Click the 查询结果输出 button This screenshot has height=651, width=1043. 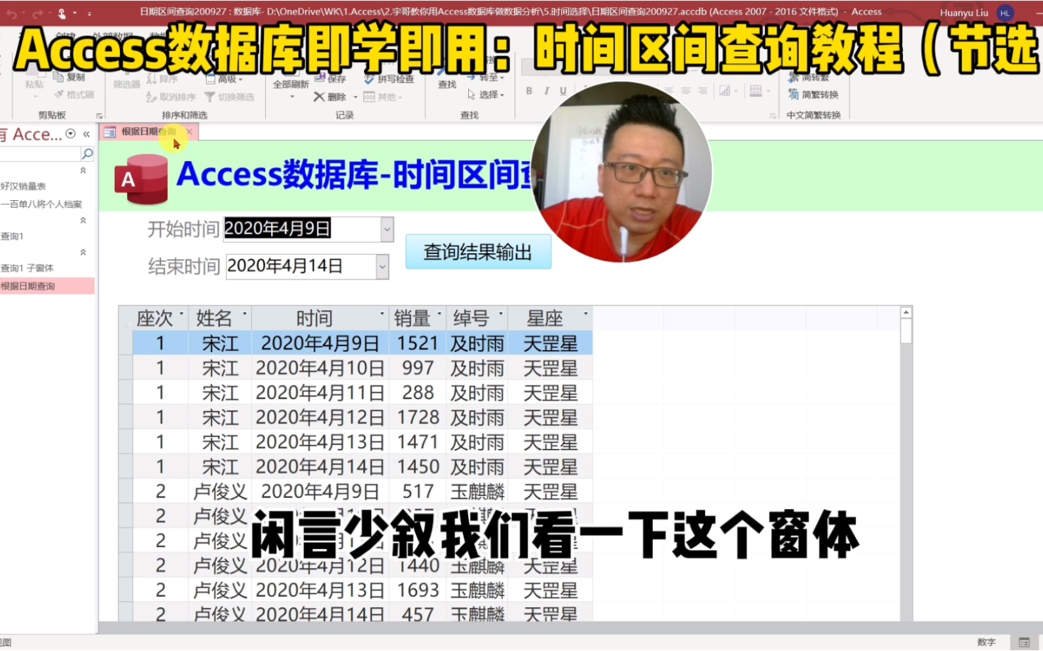[x=478, y=252]
